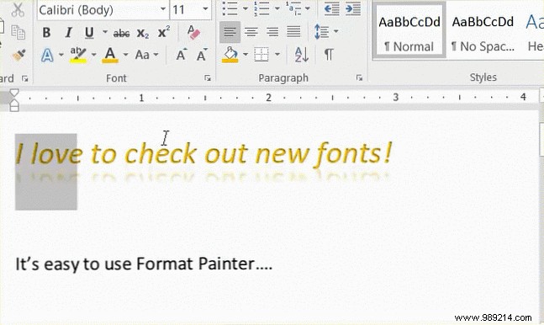Open highlight color dropdown arrow
This screenshot has width=544, height=325.
[93, 55]
